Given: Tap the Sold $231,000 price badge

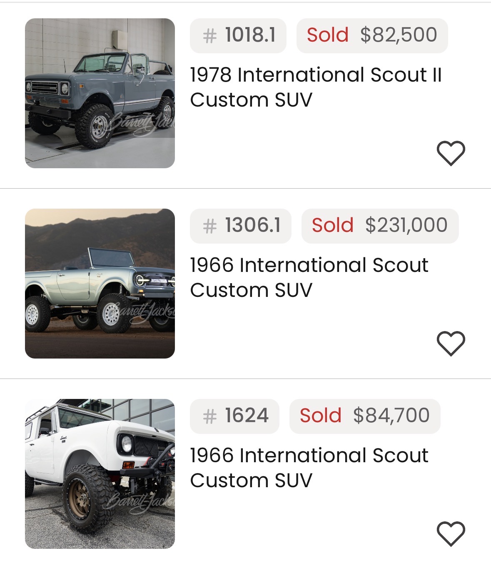Looking at the screenshot, I should click(x=380, y=226).
